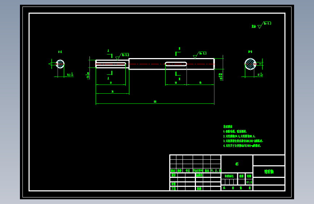The height and width of the screenshot is (204, 314).
Task: Click the left hatched cross-section circle
Action: point(60,64)
